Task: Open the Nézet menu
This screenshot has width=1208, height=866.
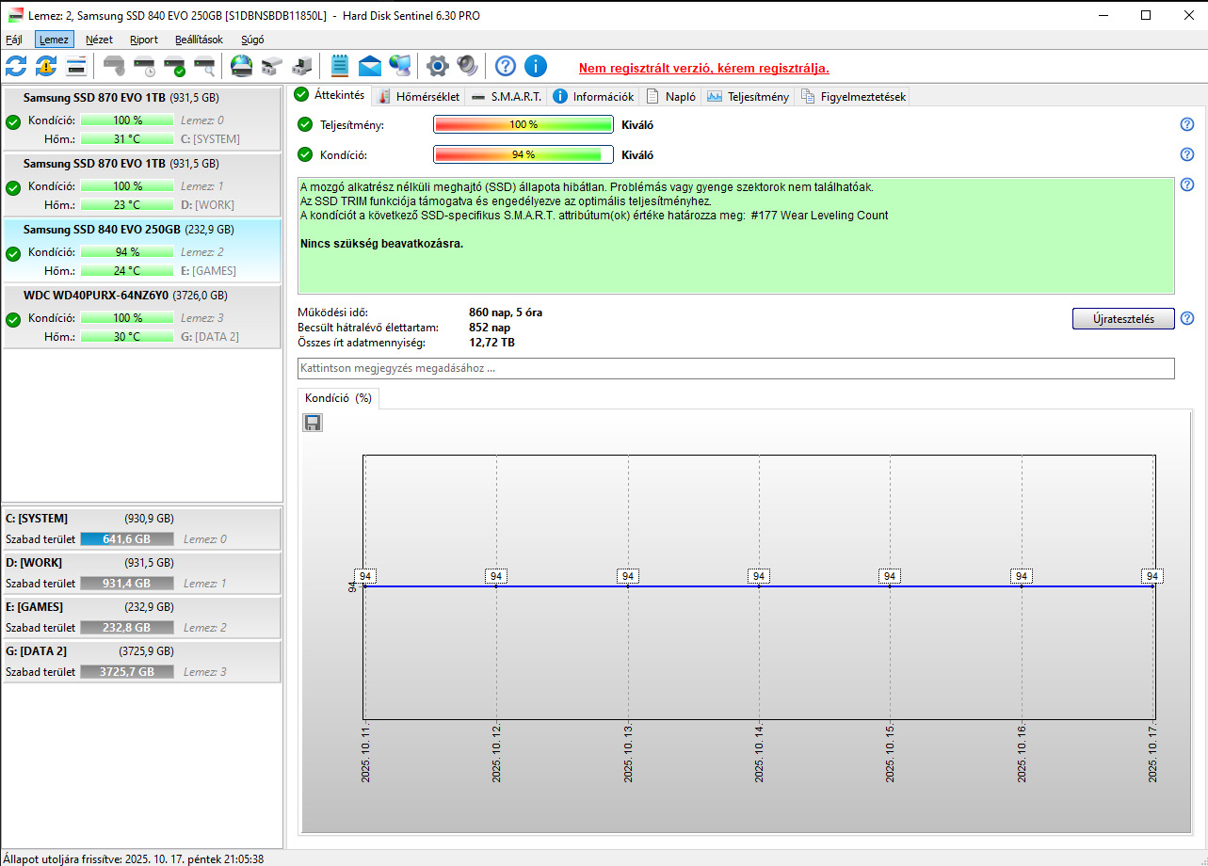Action: tap(99, 40)
